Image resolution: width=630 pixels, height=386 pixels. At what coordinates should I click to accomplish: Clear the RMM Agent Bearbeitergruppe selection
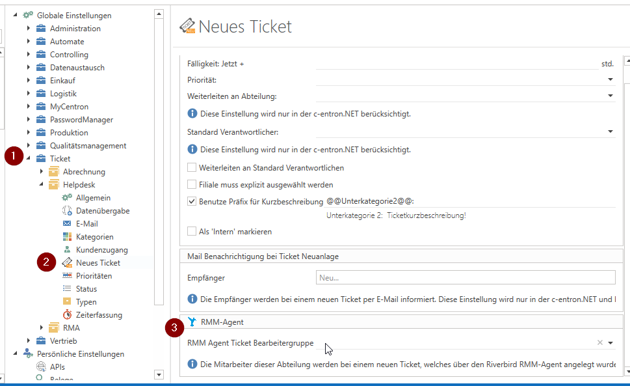[x=600, y=343]
